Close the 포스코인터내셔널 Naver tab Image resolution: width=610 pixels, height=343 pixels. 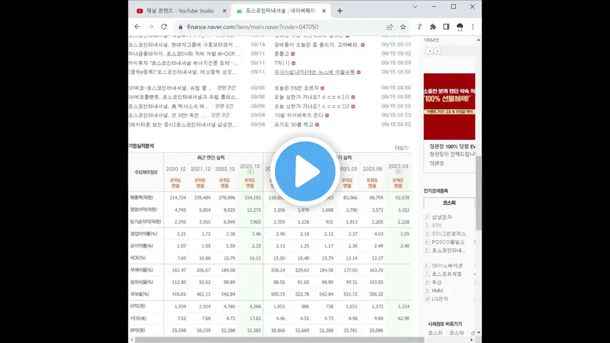point(324,11)
